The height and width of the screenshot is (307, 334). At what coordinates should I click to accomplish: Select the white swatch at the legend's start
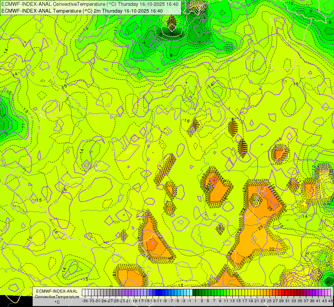tap(84, 292)
